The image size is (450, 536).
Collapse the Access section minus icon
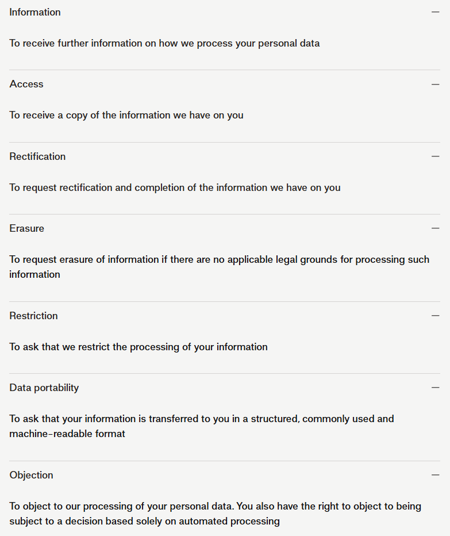tap(435, 84)
